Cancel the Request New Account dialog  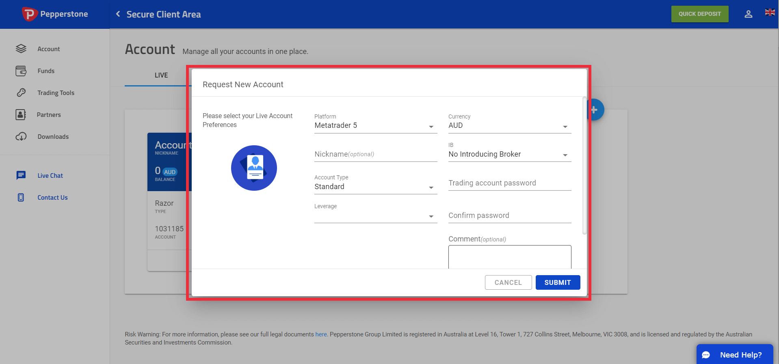click(x=508, y=282)
